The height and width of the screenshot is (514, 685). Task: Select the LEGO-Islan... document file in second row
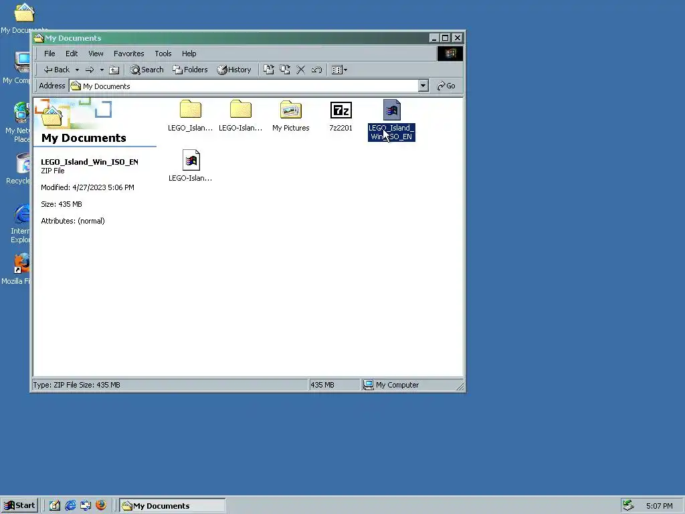click(191, 166)
